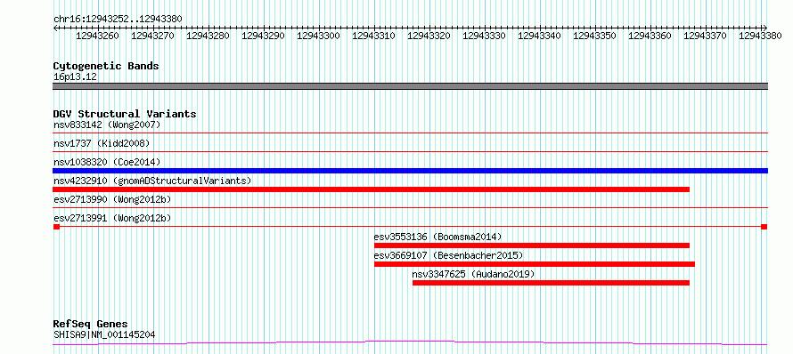Viewport: 793px width, 354px height.
Task: Click the blue nsv1038320 (Coe2014) bar
Action: tap(410, 171)
